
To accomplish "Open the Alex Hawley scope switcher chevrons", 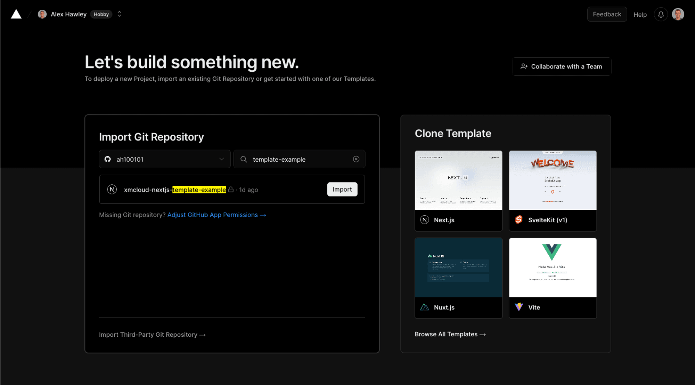I will [119, 14].
